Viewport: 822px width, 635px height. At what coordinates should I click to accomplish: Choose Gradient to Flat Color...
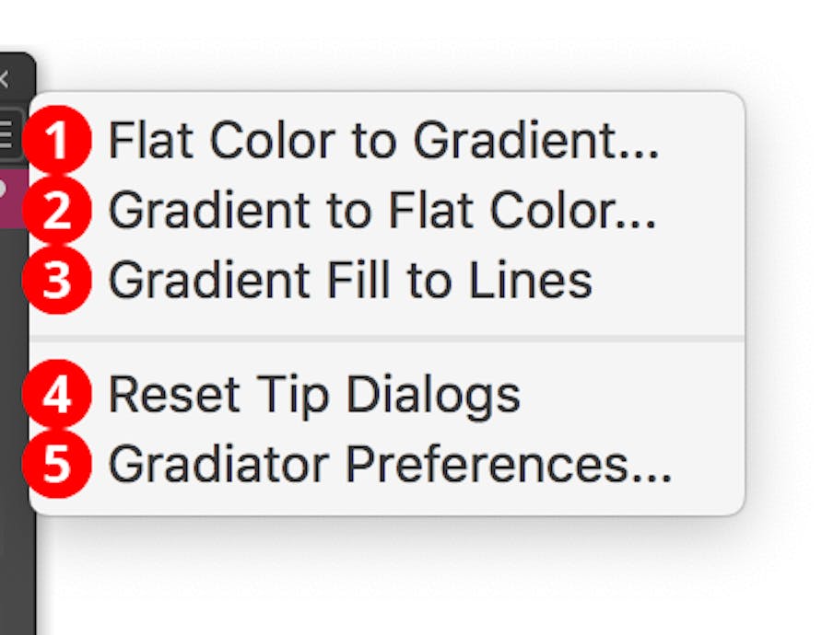pyautogui.click(x=382, y=211)
